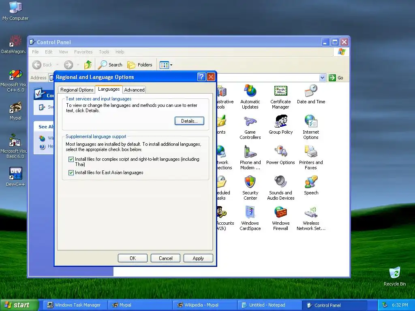
Task: Select Dev-C++ desktop shortcut
Action: 15,177
